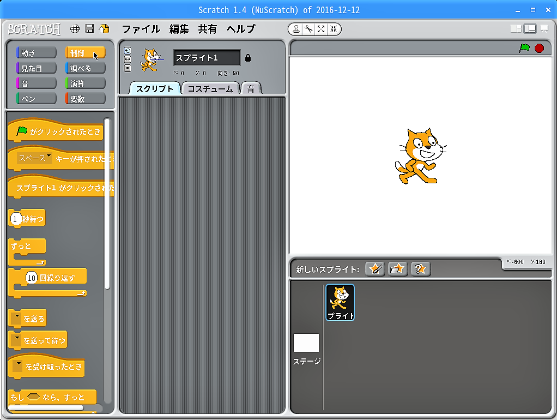Click the save project floppy icon
The image size is (557, 420).
tap(90, 29)
